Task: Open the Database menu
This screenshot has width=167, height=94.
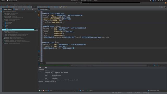Action: coord(21,5)
